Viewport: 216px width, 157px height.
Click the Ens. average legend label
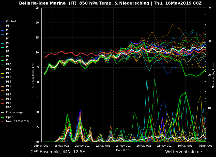tap(15, 112)
